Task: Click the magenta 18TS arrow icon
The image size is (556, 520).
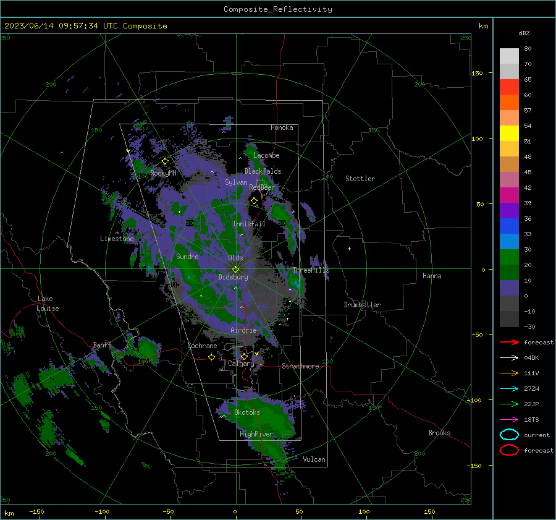Action: pos(509,420)
